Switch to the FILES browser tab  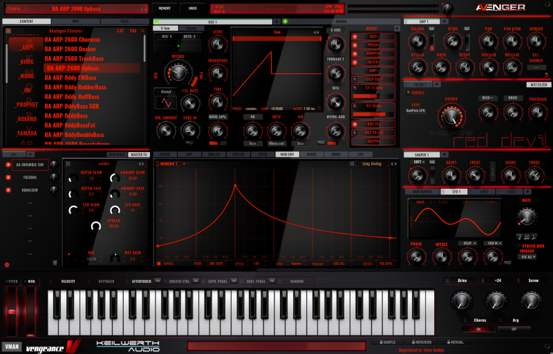point(124,21)
